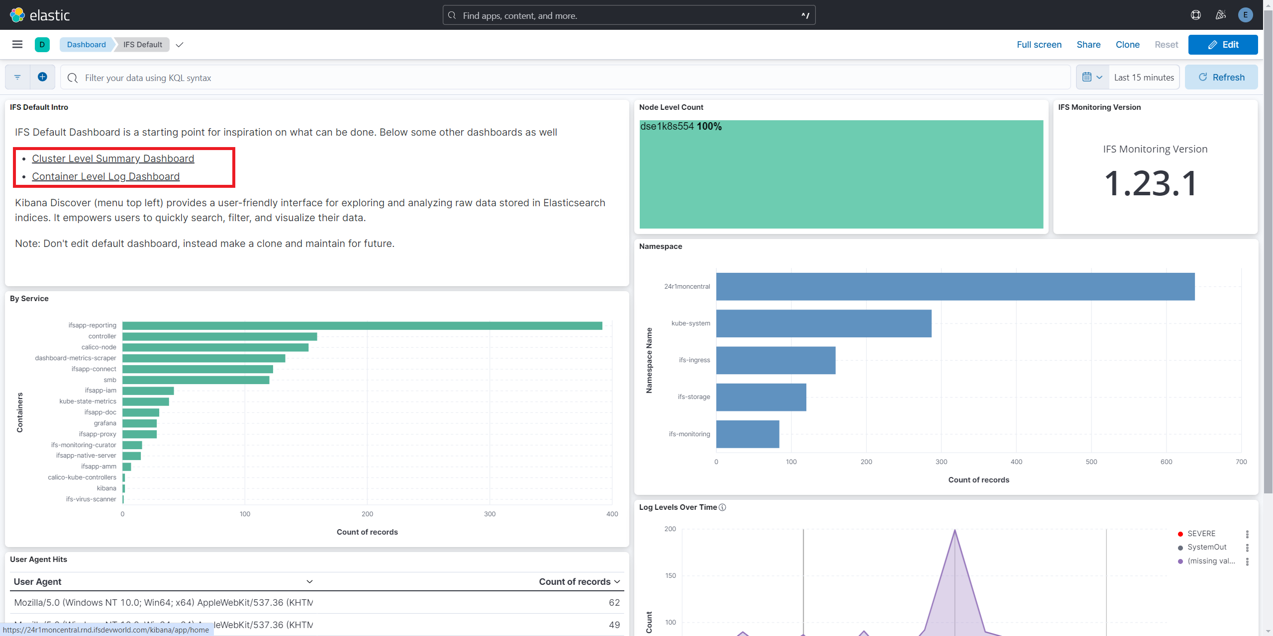Toggle the missing value legend entry
Viewport: 1273px width, 636px height.
coord(1210,561)
